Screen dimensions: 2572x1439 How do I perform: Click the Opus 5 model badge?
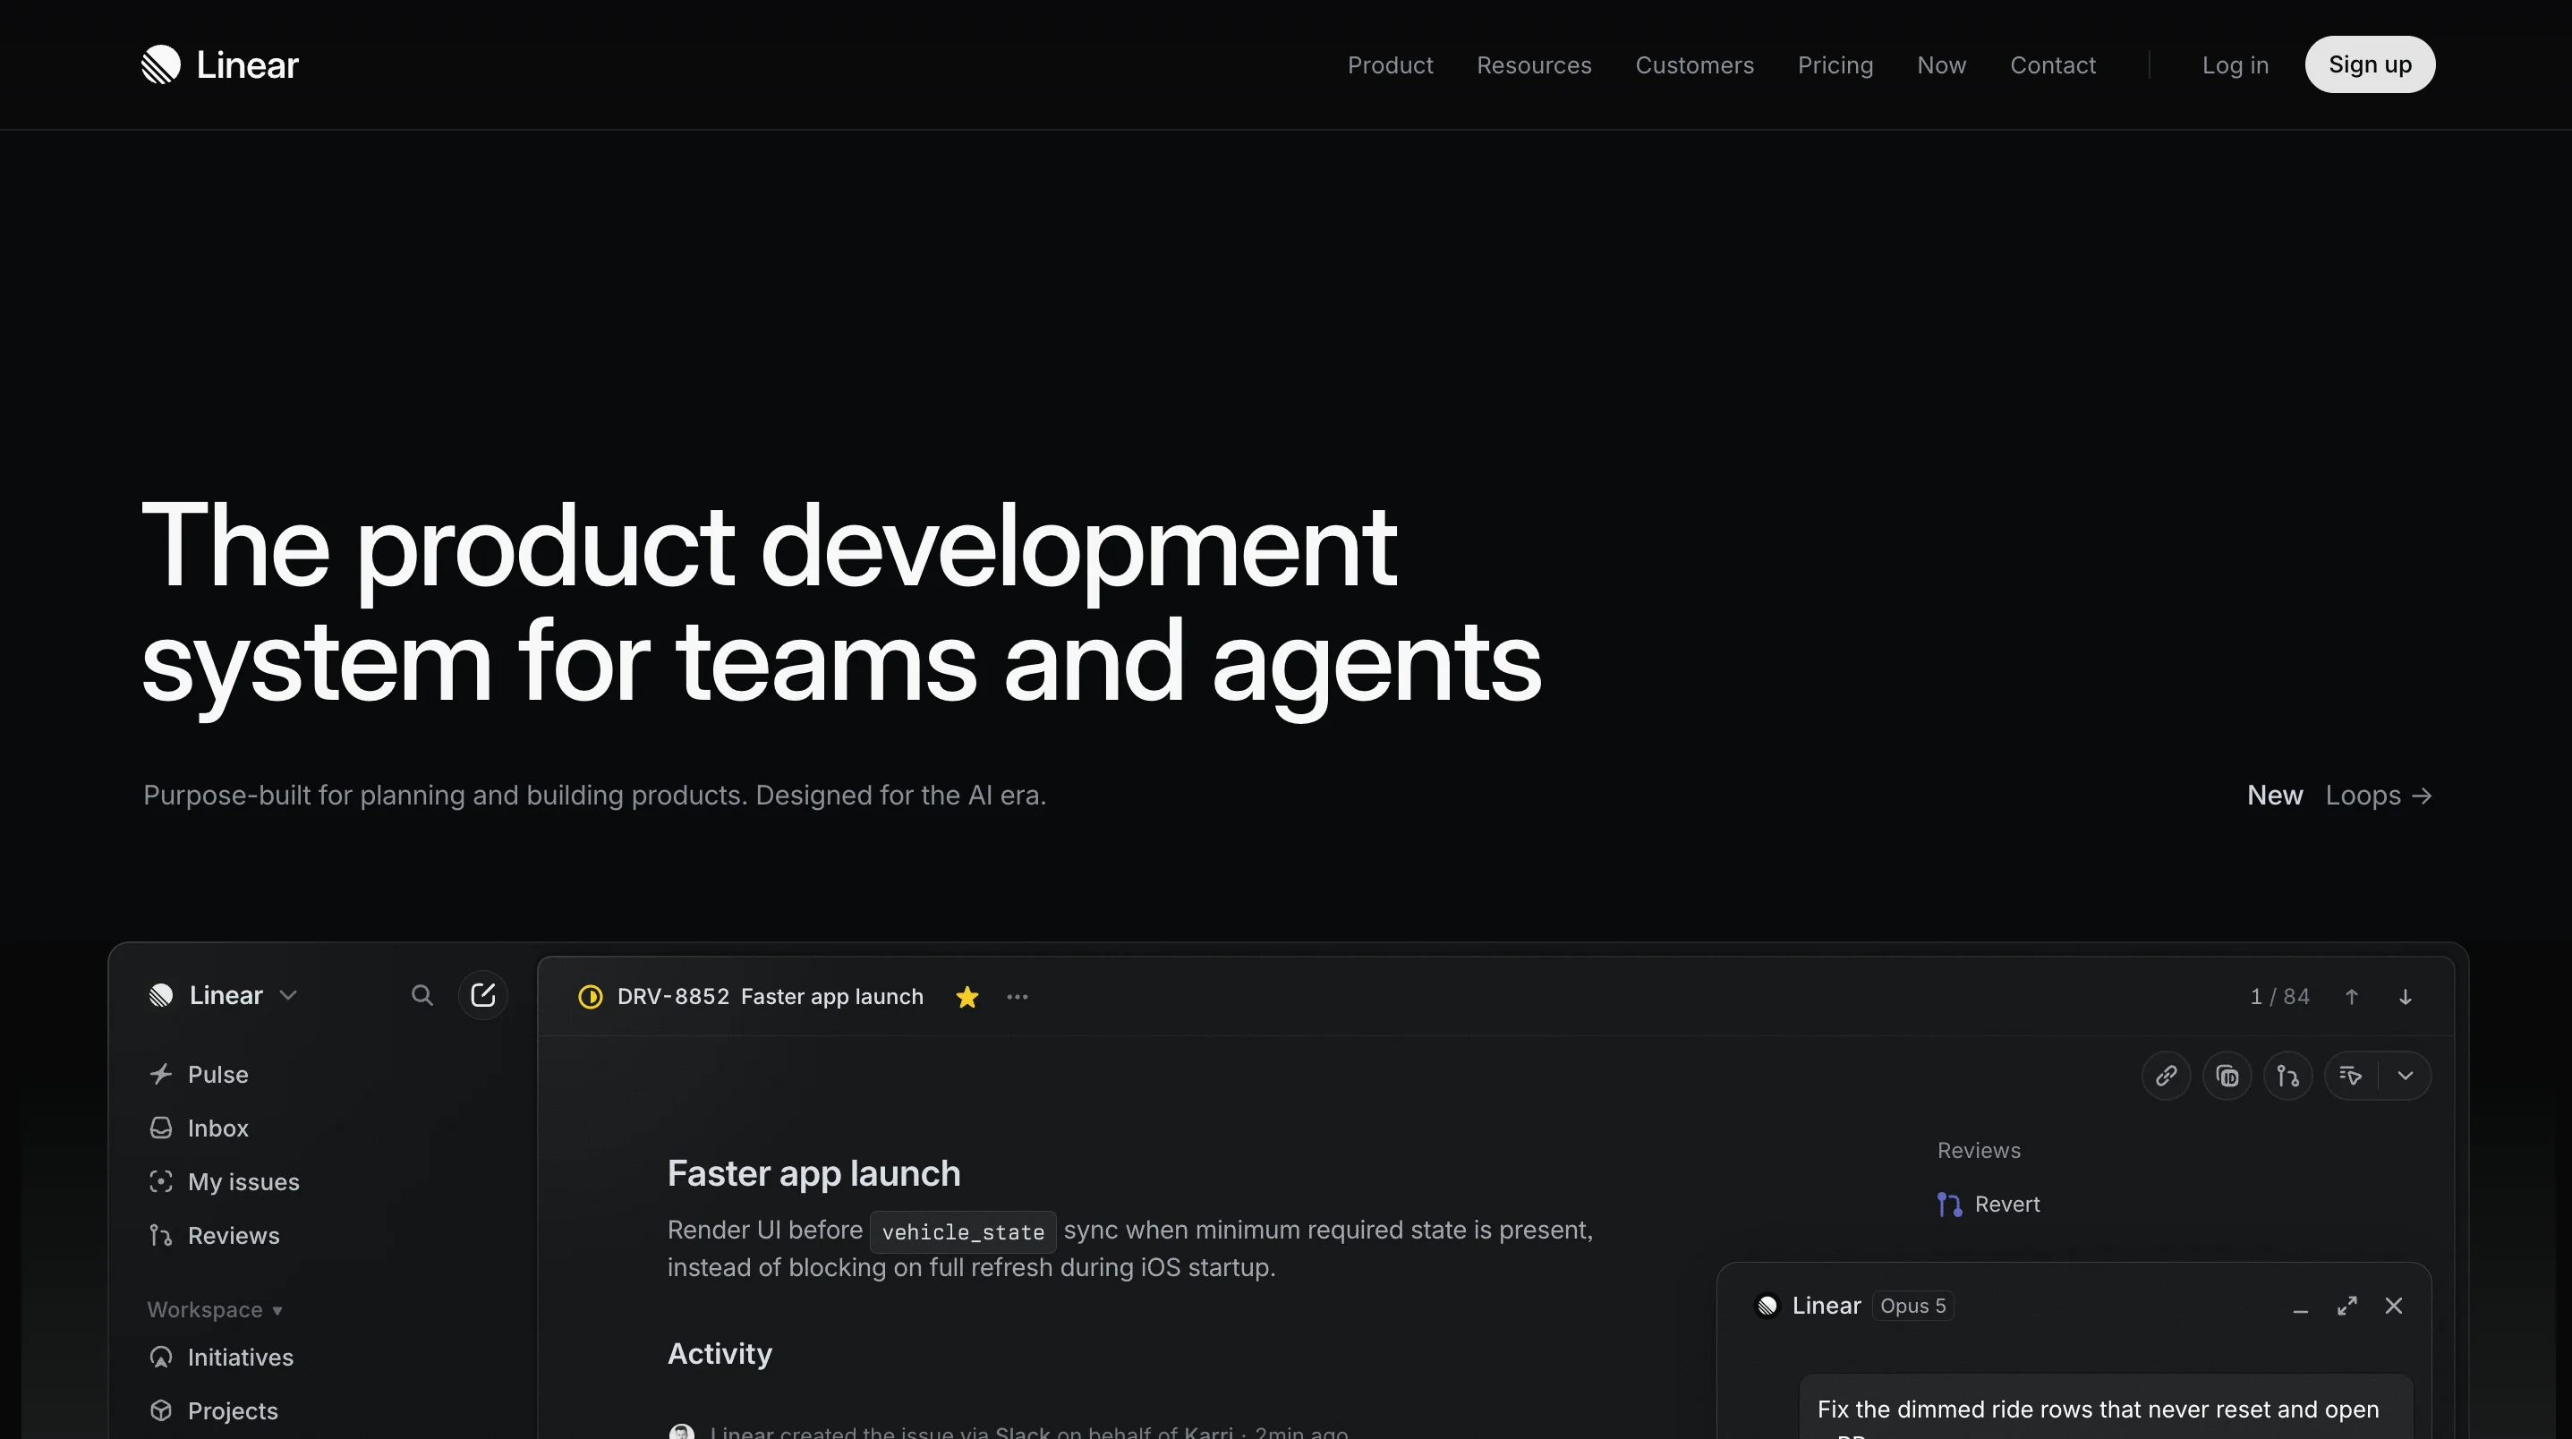tap(1913, 1307)
